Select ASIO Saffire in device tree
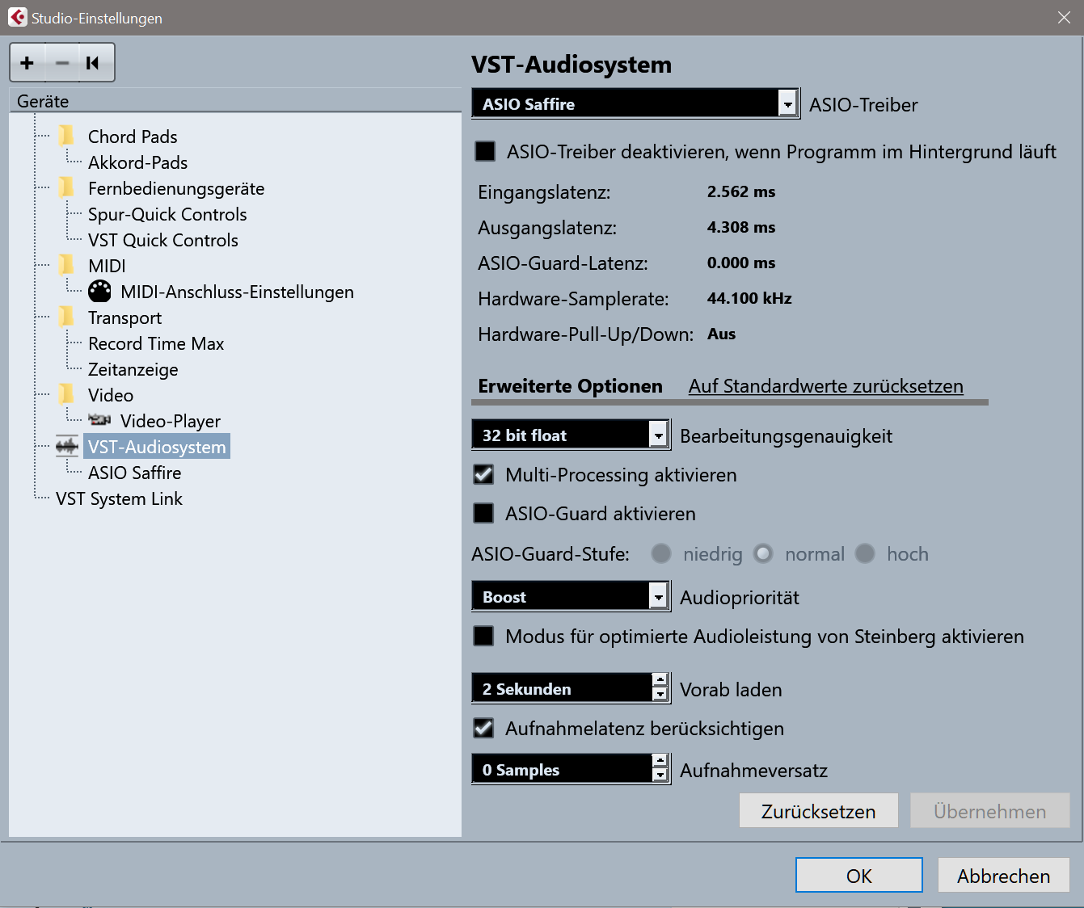 (x=134, y=473)
